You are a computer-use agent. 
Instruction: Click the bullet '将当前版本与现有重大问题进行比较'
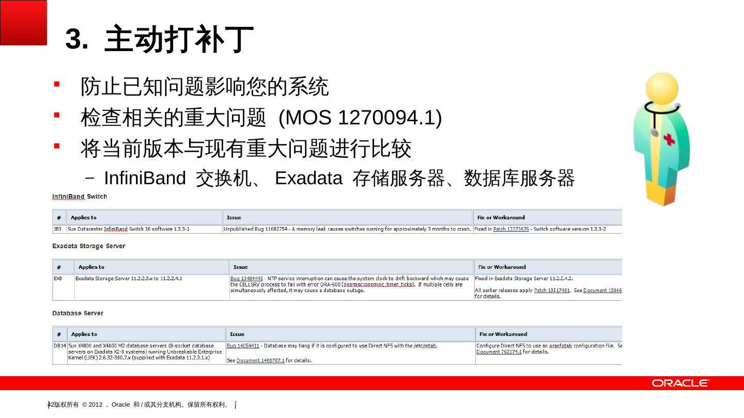point(246,149)
